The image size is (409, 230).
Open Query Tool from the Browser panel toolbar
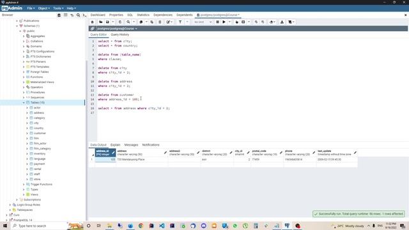(x=59, y=15)
